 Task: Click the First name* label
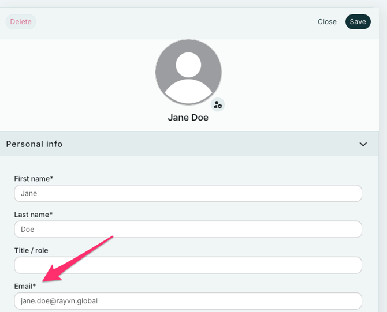pos(34,179)
